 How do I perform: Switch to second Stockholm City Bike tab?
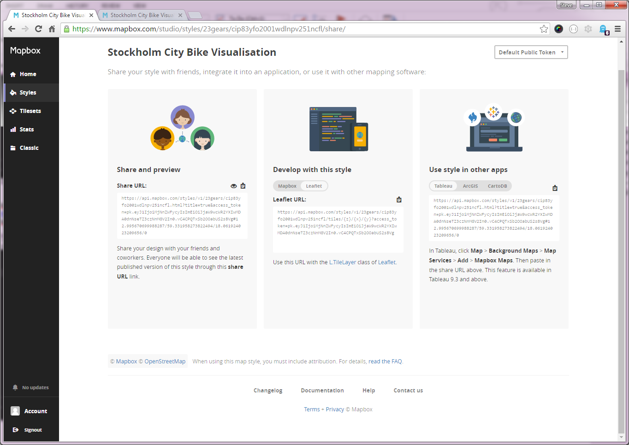pyautogui.click(x=142, y=15)
